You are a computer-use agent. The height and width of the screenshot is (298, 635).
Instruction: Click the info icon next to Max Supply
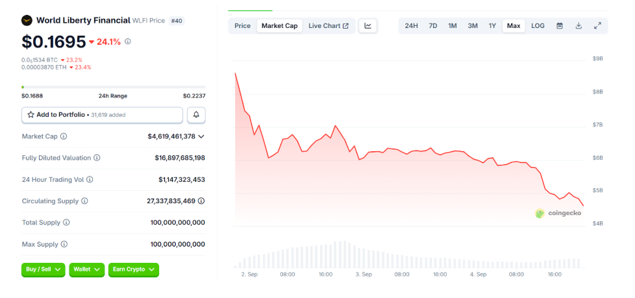point(64,244)
